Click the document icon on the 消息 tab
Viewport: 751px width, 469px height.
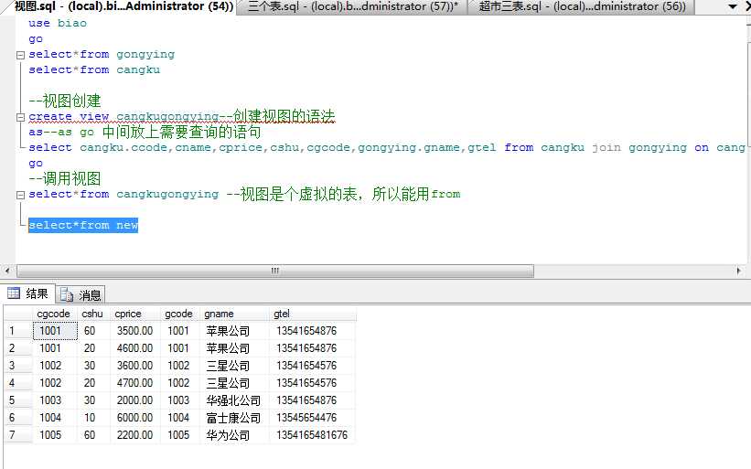(x=67, y=294)
